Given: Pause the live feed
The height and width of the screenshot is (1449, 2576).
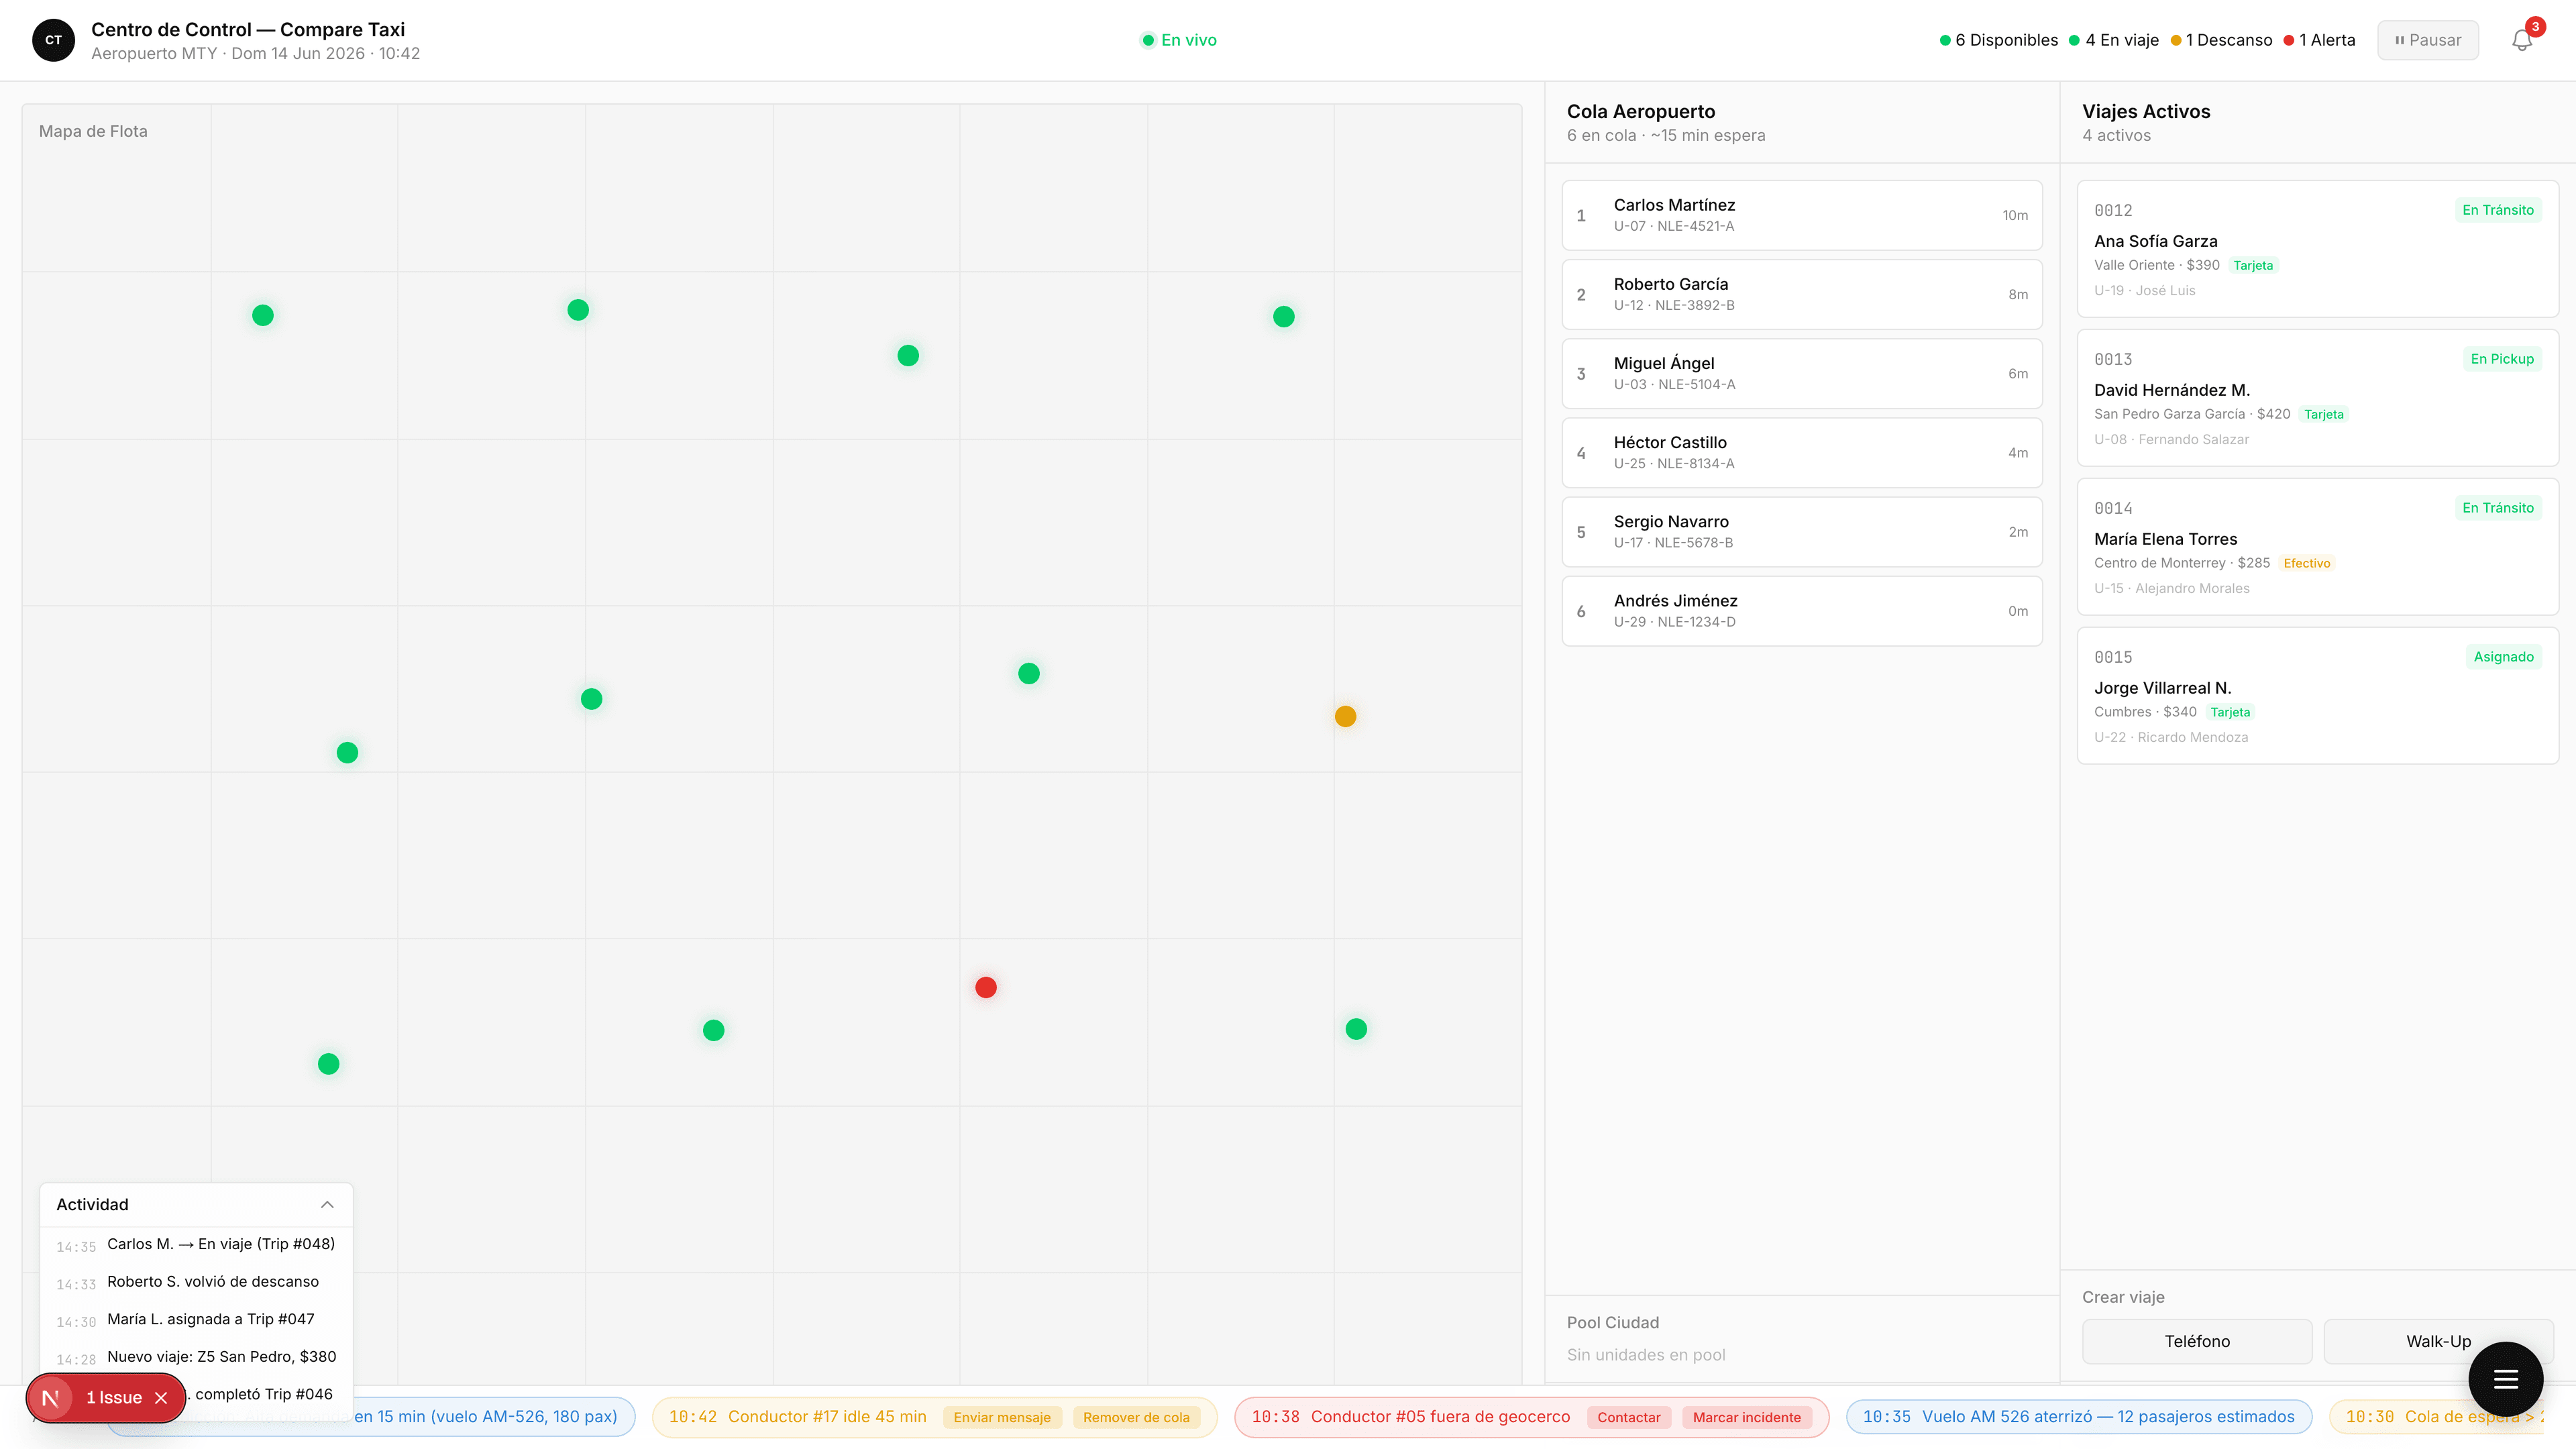Looking at the screenshot, I should (2427, 40).
